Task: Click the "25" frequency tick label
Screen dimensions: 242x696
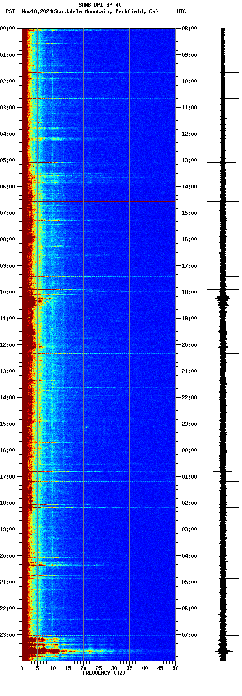Action: [x=99, y=668]
